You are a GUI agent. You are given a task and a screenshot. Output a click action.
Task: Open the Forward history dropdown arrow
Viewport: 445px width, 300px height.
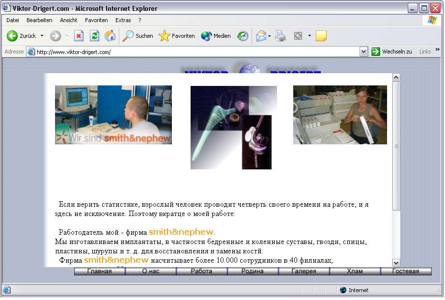pos(67,36)
